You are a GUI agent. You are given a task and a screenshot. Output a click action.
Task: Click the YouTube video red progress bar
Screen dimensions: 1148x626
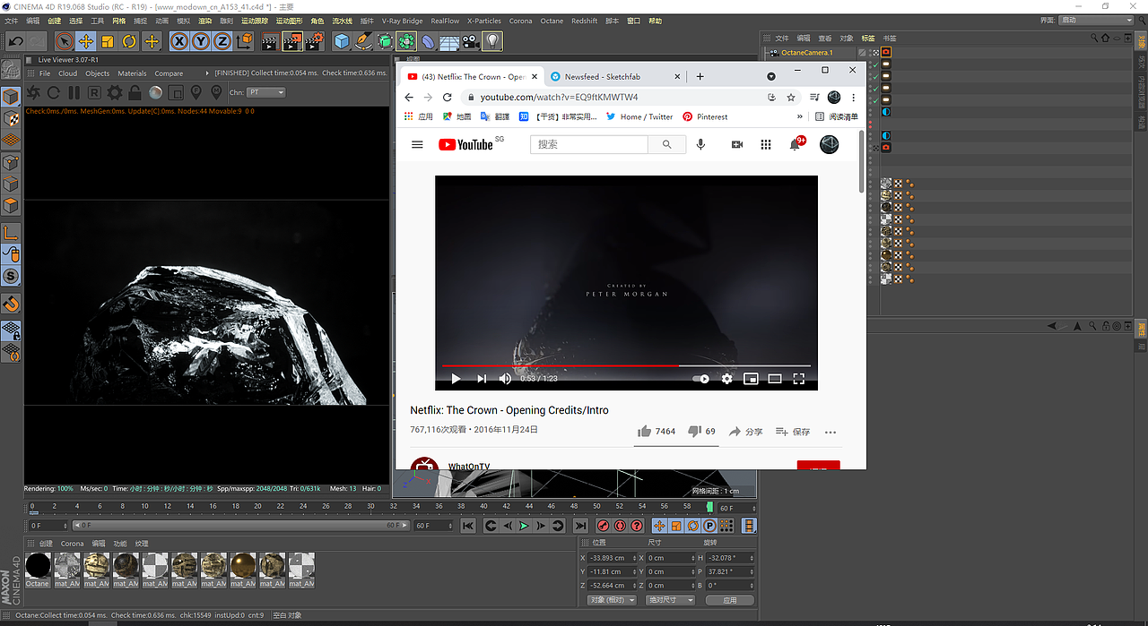[x=560, y=365]
